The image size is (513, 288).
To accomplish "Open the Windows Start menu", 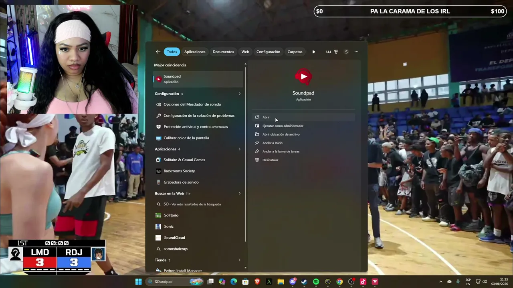I will [x=138, y=282].
